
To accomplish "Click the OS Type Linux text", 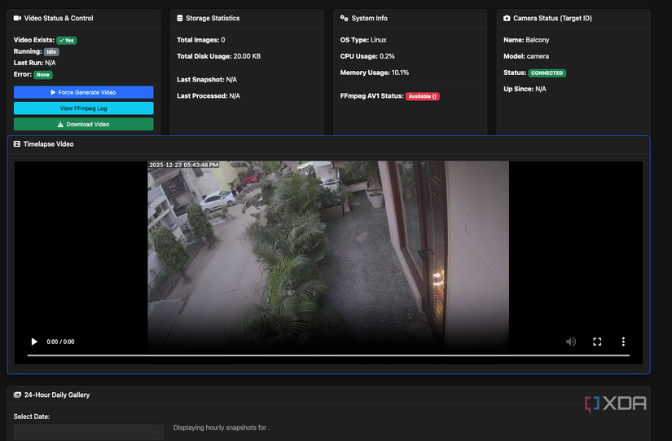I will point(363,40).
